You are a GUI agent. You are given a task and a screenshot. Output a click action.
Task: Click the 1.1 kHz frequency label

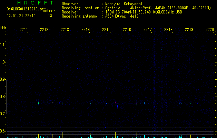pyautogui.click(x=3, y=45)
